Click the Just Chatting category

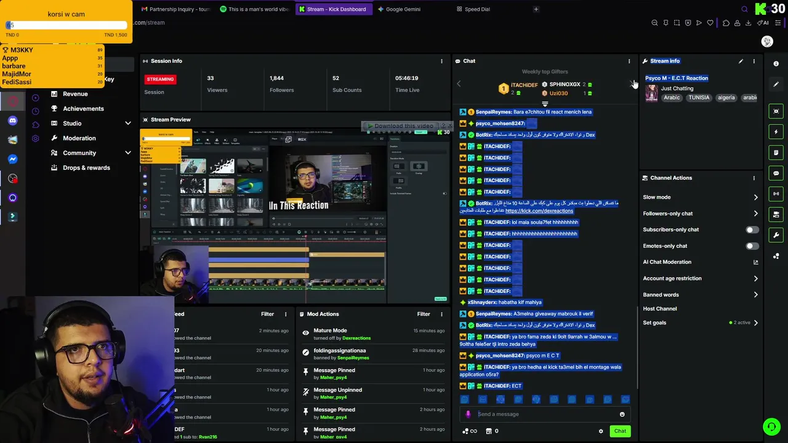(x=677, y=89)
